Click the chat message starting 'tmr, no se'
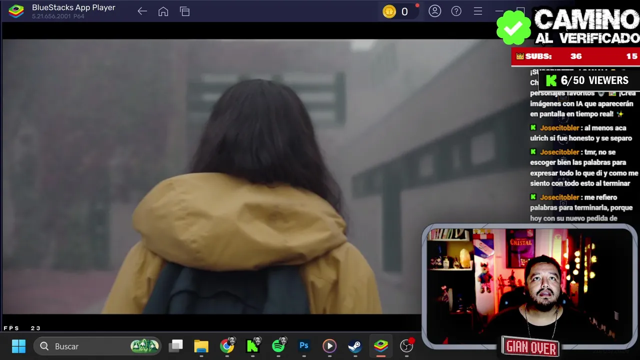 click(584, 167)
